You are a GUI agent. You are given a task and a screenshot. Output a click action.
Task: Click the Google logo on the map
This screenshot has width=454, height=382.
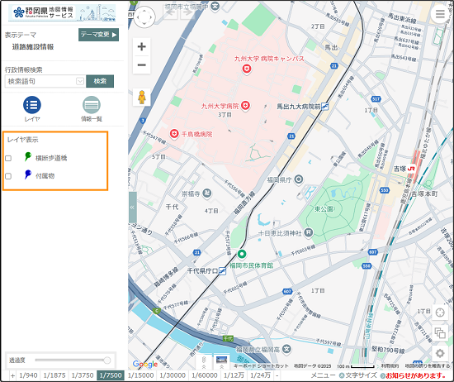pos(145,364)
